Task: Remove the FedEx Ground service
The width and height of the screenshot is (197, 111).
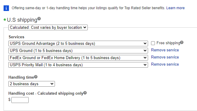Action: coord(165,57)
